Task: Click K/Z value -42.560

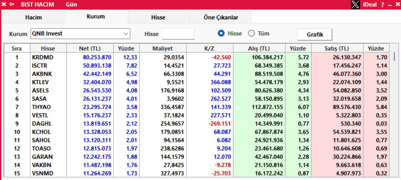Action: click(221, 58)
